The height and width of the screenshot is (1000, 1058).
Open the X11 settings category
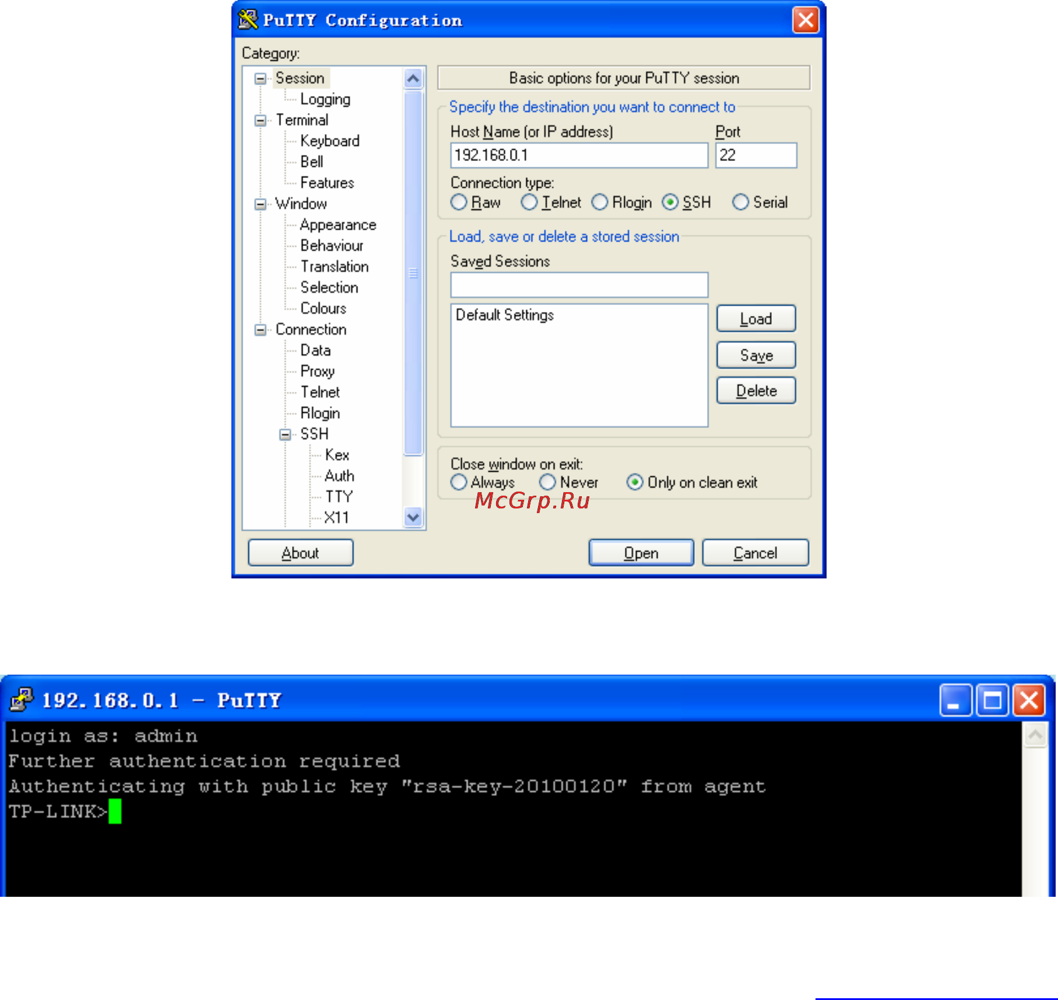336,518
